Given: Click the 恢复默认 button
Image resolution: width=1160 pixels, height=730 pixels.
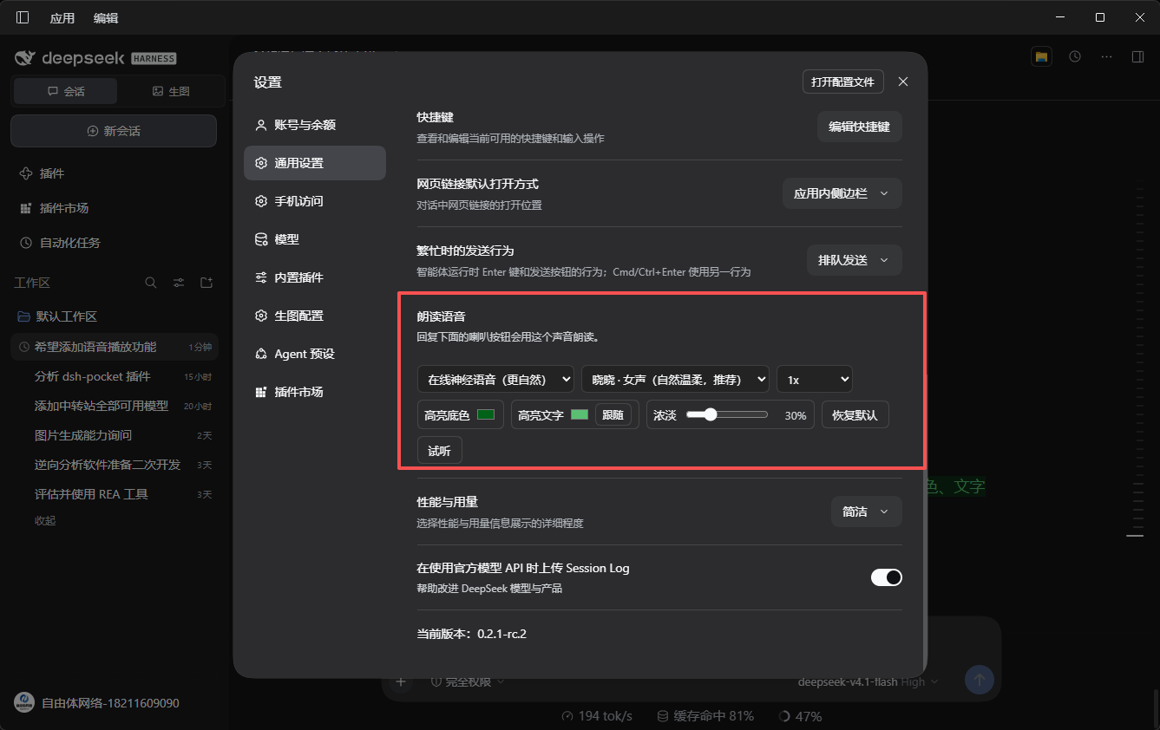Looking at the screenshot, I should [x=855, y=415].
